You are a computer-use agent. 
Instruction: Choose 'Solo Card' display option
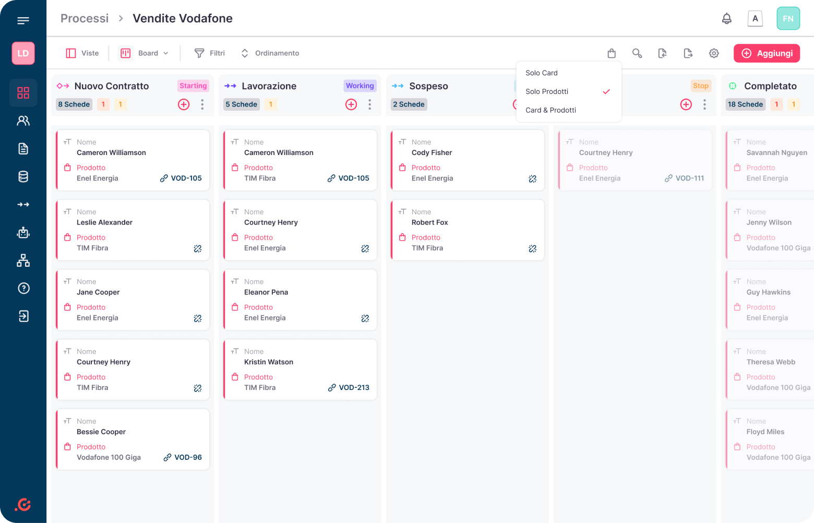point(542,73)
